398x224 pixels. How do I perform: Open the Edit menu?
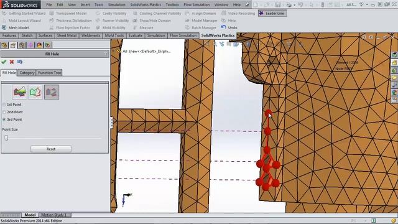60,4
